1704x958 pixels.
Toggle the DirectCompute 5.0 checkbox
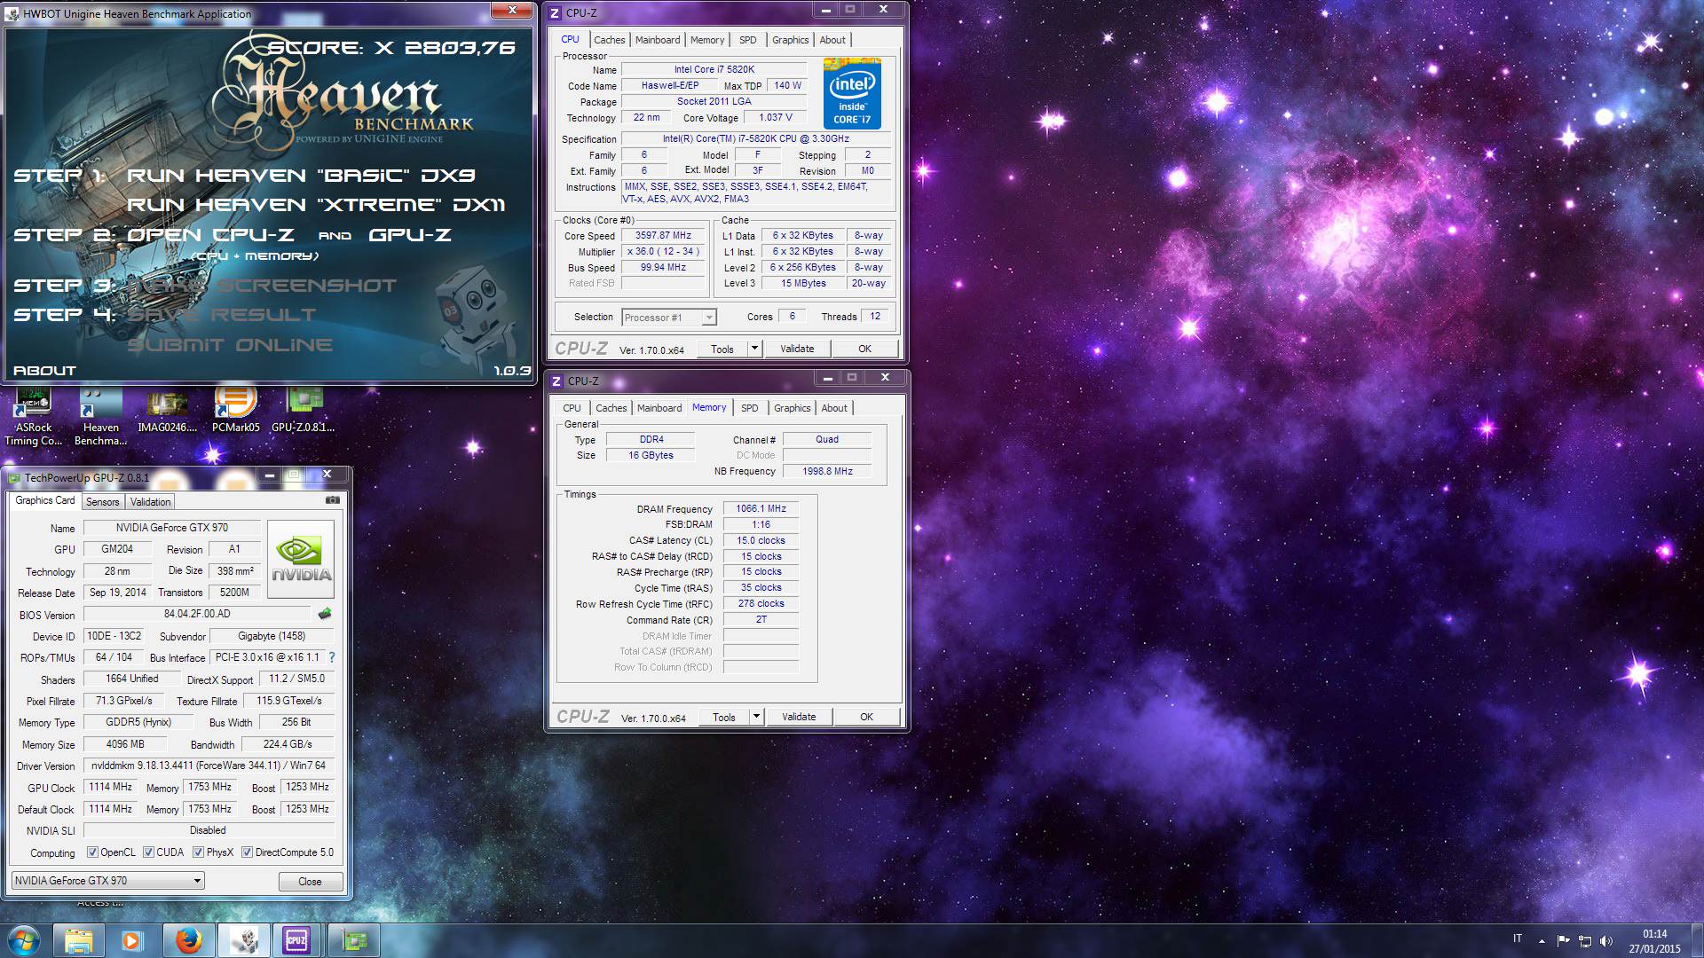(247, 852)
